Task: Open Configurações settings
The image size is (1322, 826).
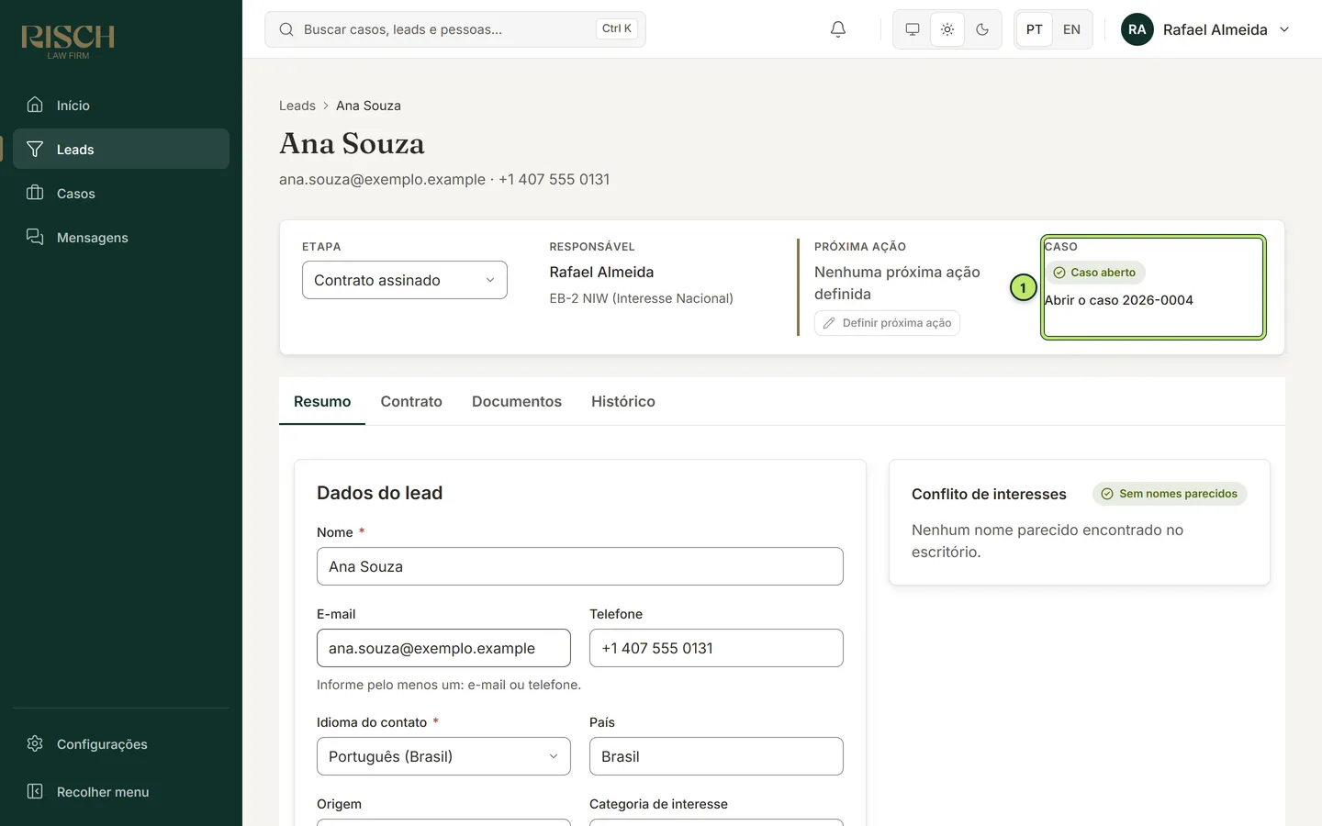Action: [121, 743]
